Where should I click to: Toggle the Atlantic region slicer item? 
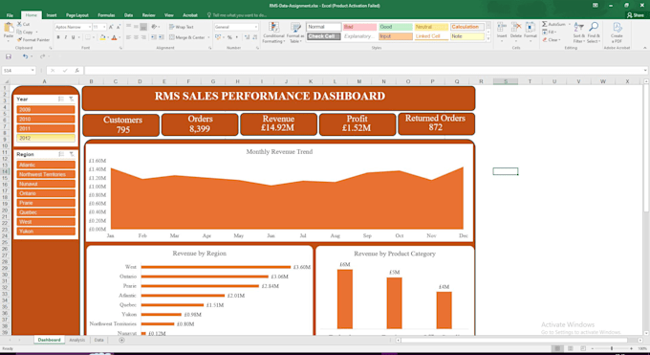pos(46,165)
